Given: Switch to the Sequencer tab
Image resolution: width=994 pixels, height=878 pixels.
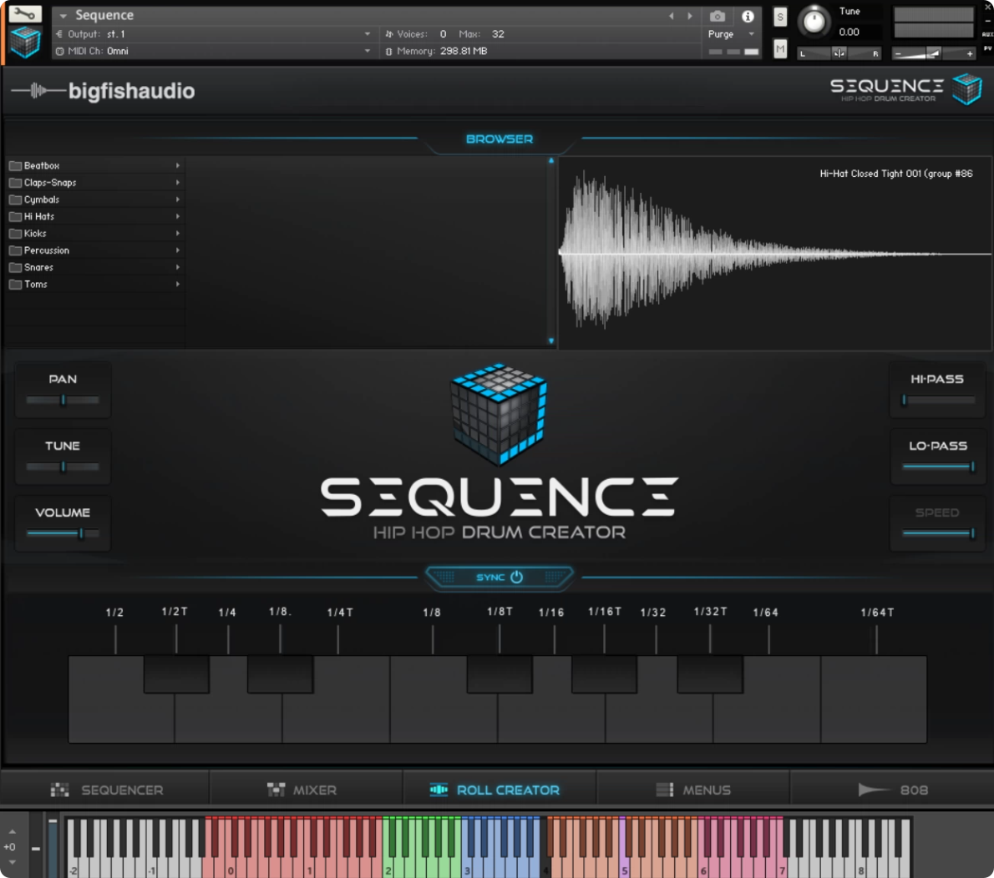Looking at the screenshot, I should (x=106, y=790).
